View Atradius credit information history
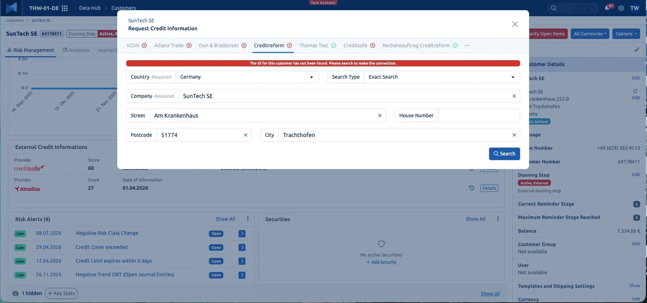 tap(472, 188)
